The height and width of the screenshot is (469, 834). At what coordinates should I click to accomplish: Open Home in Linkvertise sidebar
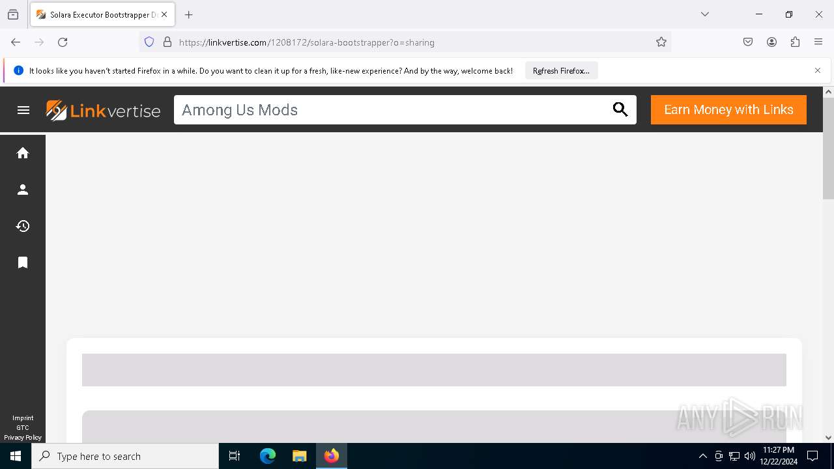click(x=23, y=153)
